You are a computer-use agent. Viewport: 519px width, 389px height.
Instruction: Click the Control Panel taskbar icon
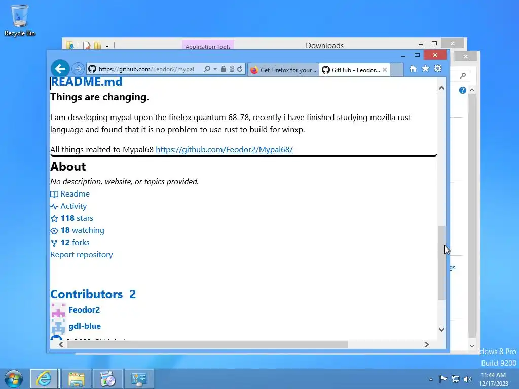click(x=139, y=379)
